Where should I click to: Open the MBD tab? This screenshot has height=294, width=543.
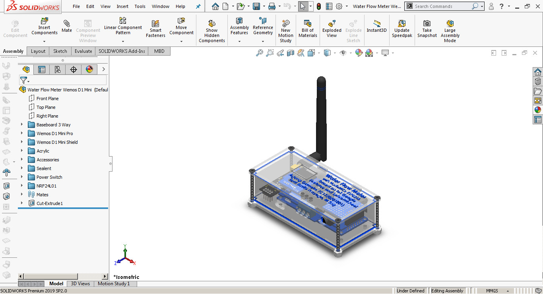coord(159,51)
